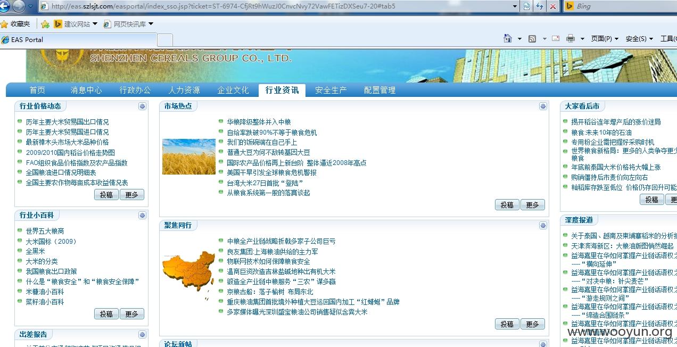The height and width of the screenshot is (347, 677).
Task: Open the 网页快讯库 web slice gallery
Action: click(128, 24)
